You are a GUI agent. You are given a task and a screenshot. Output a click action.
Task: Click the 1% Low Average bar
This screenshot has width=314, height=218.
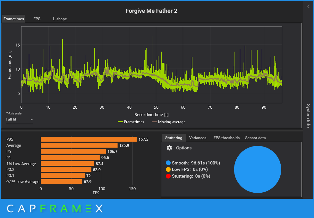tap(67, 163)
